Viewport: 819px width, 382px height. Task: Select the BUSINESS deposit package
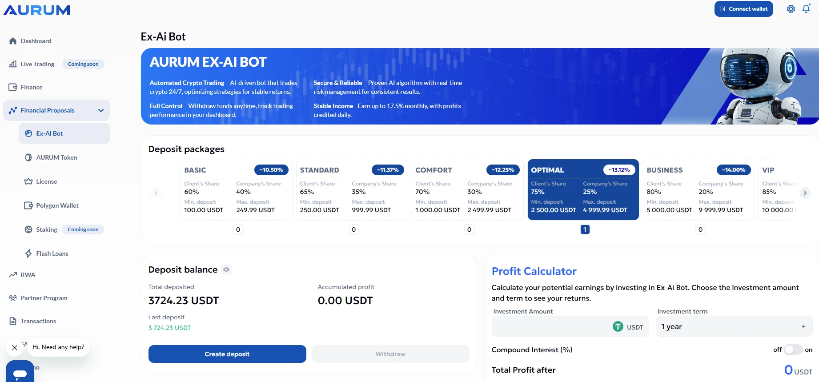[699, 189]
